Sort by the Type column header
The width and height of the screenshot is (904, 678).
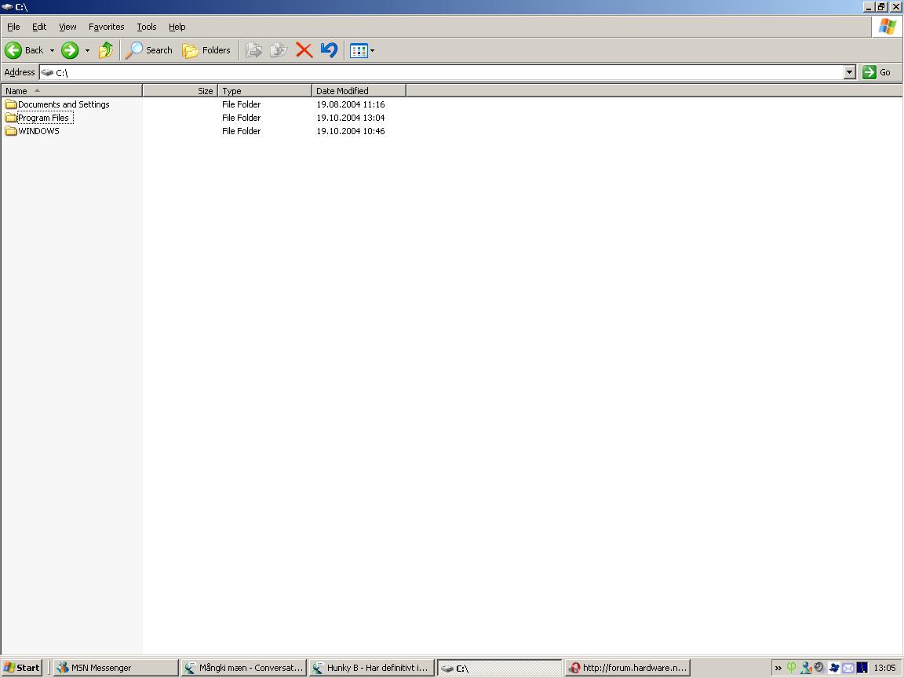pos(264,90)
